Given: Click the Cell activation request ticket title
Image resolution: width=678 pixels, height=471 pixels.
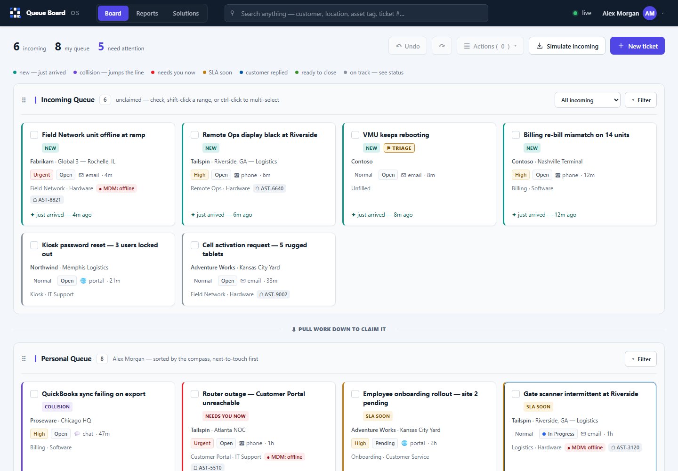Looking at the screenshot, I should 255,250.
